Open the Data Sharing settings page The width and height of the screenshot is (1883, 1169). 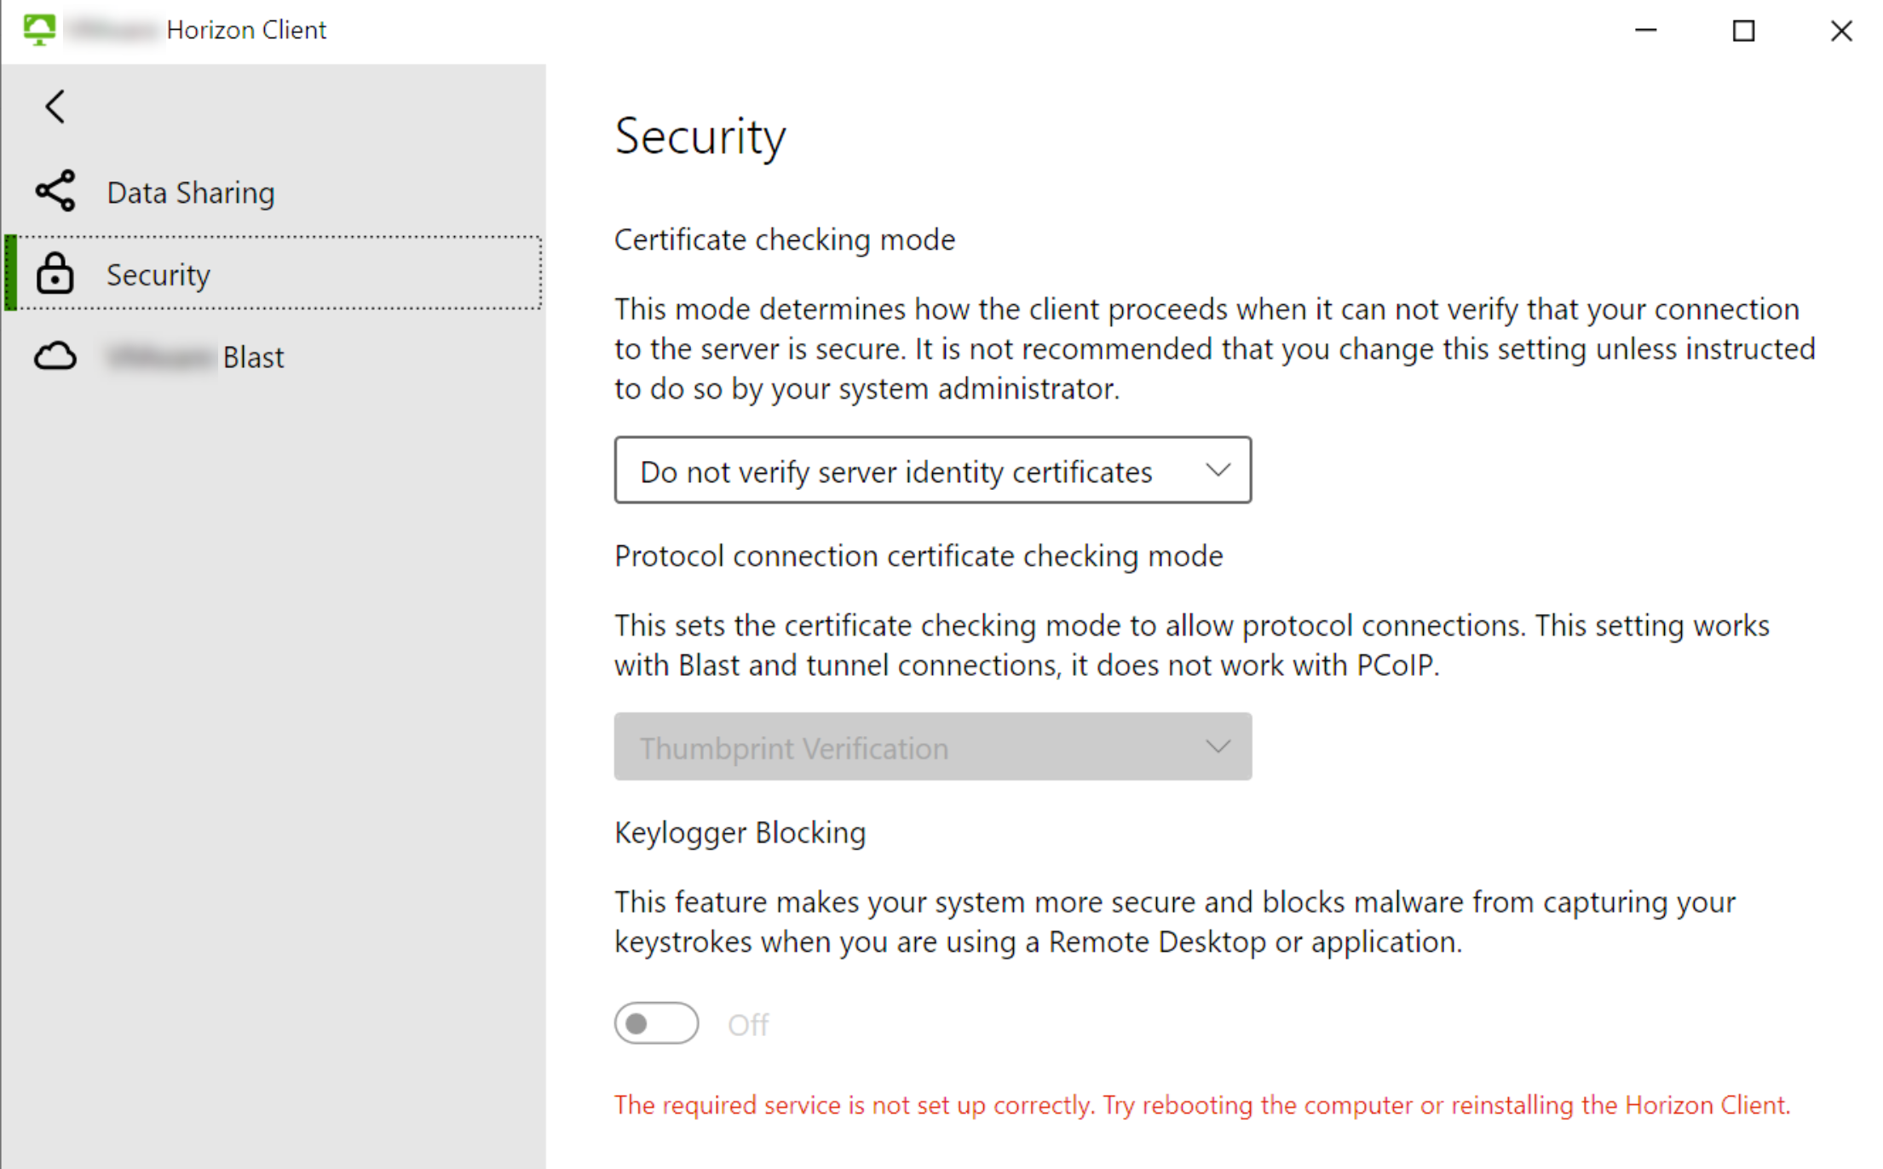[x=274, y=193]
